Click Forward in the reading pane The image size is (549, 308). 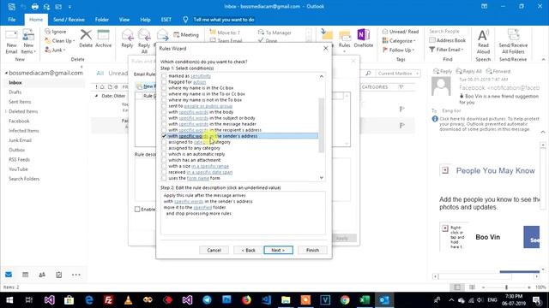click(x=498, y=71)
